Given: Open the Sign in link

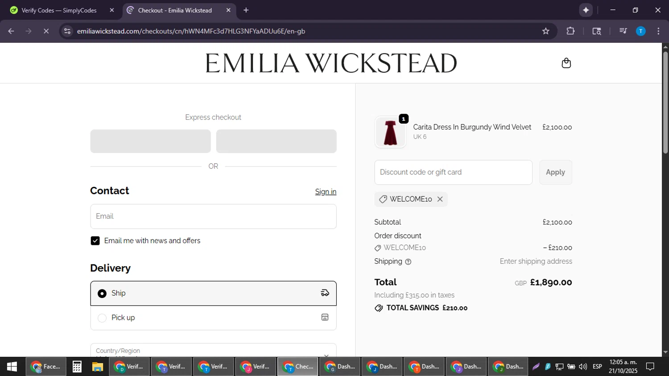Looking at the screenshot, I should tap(326, 192).
